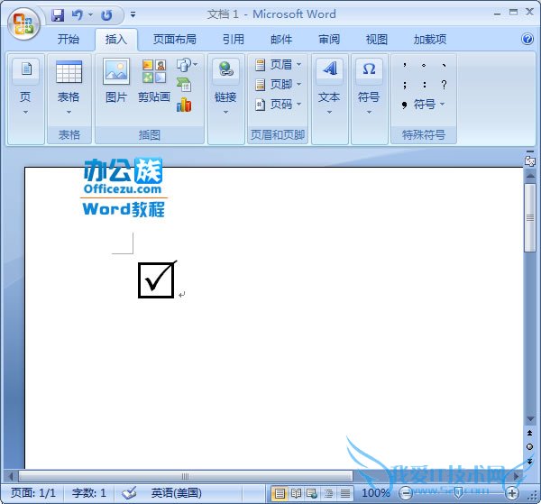Viewport: 541px width, 504px height.
Task: Click the proofing spell-check status icon
Action: [129, 492]
